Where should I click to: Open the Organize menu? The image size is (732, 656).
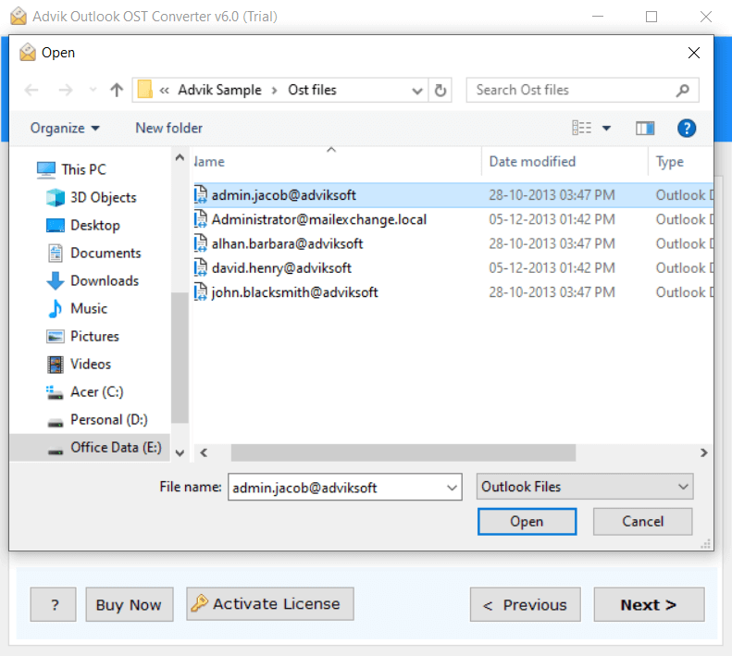click(x=65, y=128)
